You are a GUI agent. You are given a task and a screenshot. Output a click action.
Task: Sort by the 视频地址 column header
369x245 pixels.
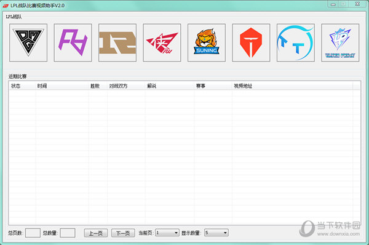pos(292,86)
